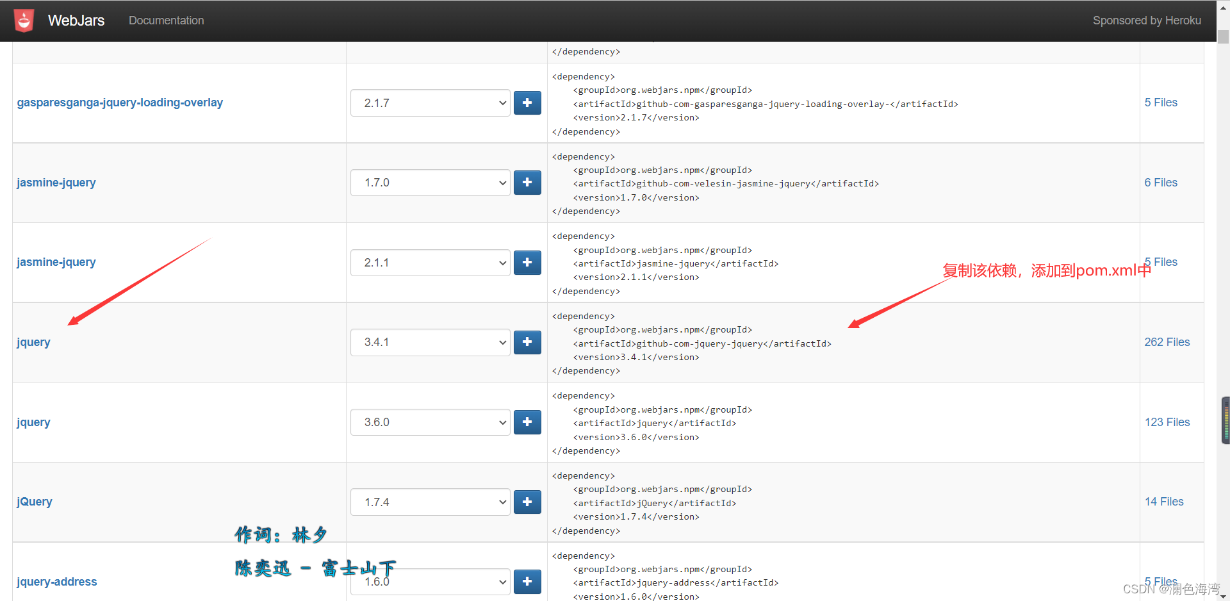The height and width of the screenshot is (601, 1230).
Task: View the 6 Files list
Action: pos(1161,183)
